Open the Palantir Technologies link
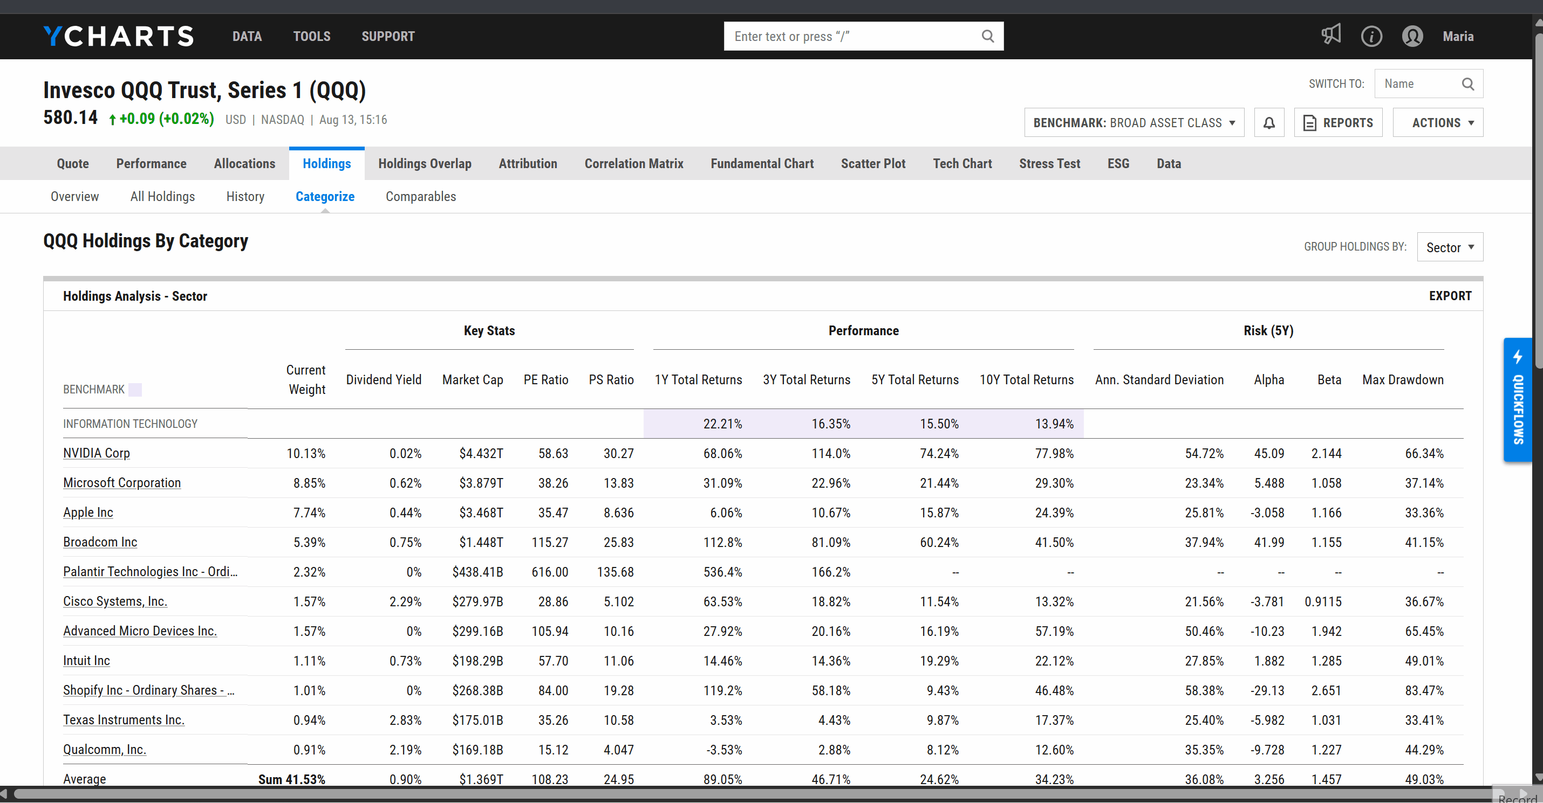The image size is (1543, 803). click(150, 571)
